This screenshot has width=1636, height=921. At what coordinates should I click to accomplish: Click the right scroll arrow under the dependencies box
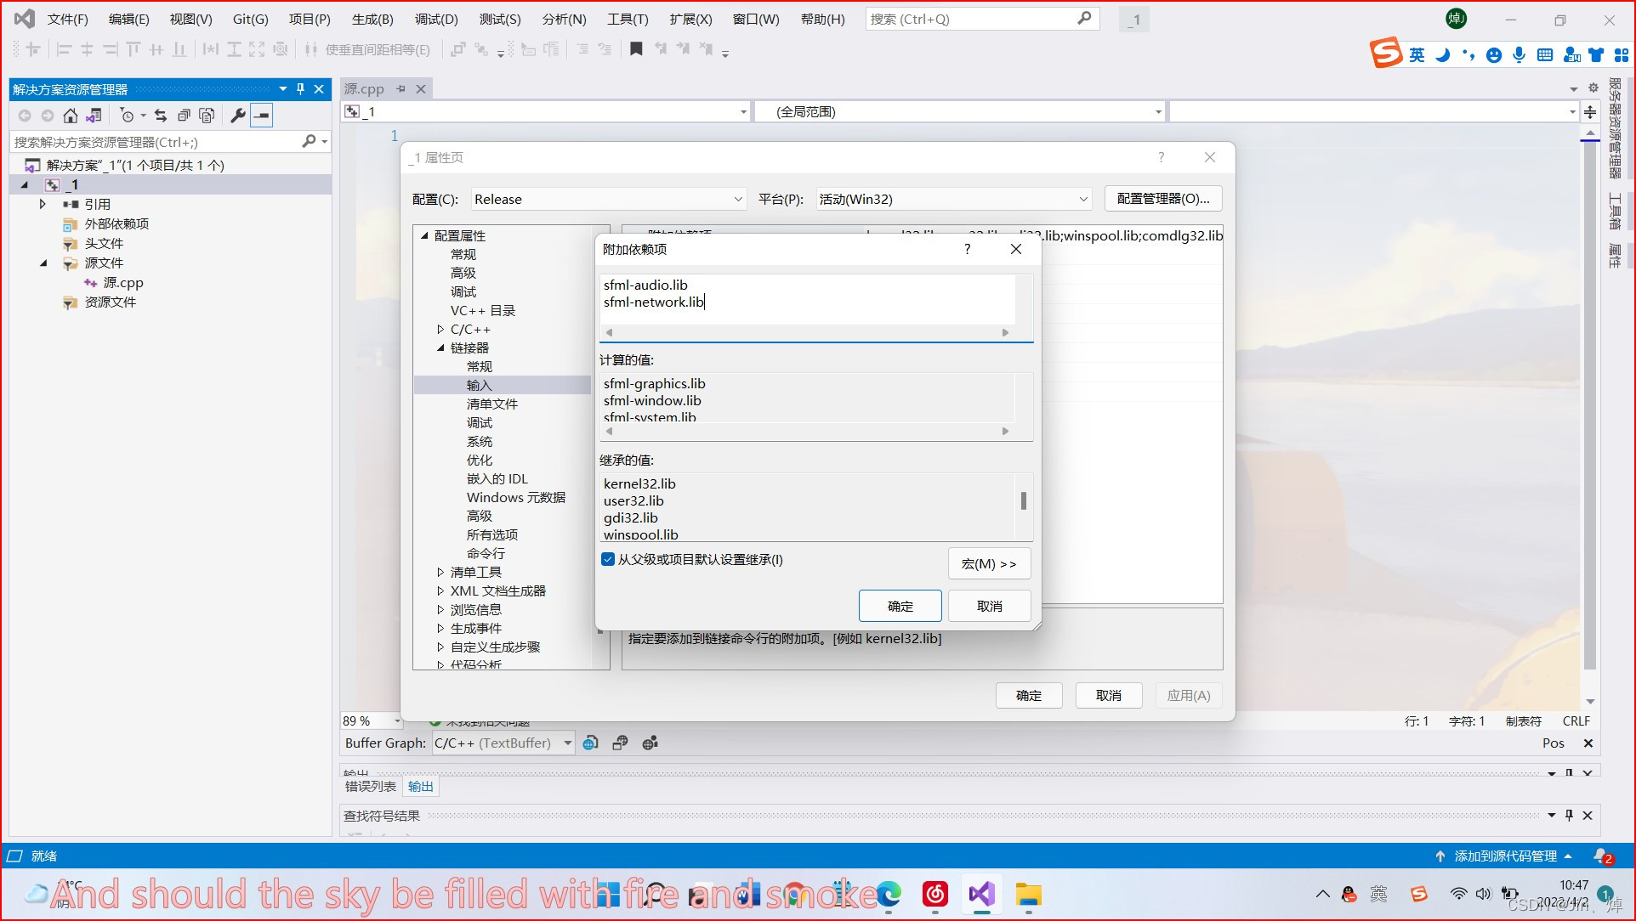click(x=1004, y=332)
